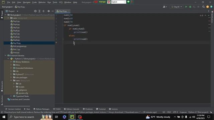Open the Day10 run configuration dropdown
Viewport: 214px width, 120px height.
tap(177, 7)
